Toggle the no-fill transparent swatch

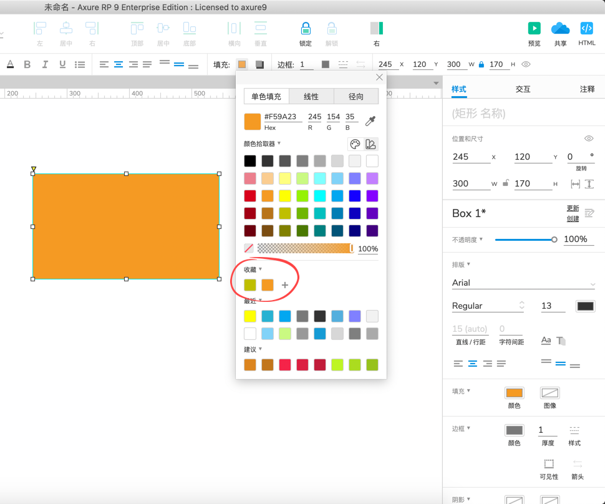(249, 248)
